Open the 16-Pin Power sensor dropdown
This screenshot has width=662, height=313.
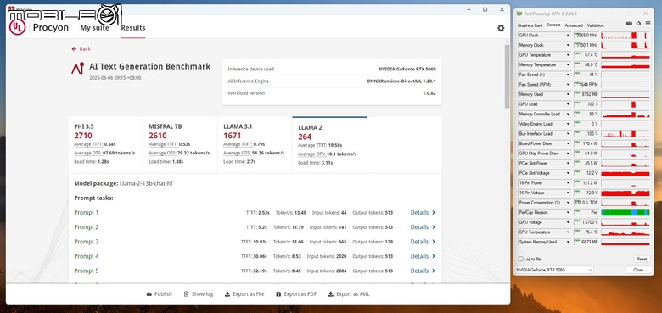click(x=569, y=183)
